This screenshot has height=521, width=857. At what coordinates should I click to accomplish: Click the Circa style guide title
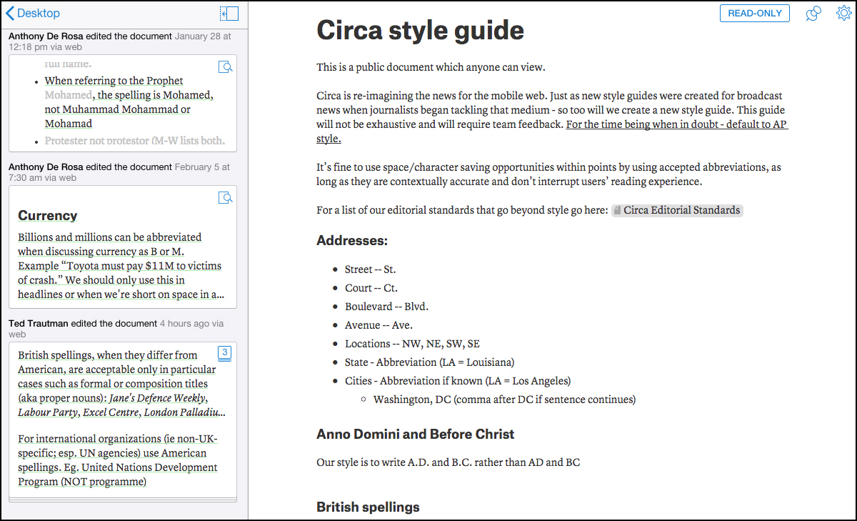click(420, 30)
